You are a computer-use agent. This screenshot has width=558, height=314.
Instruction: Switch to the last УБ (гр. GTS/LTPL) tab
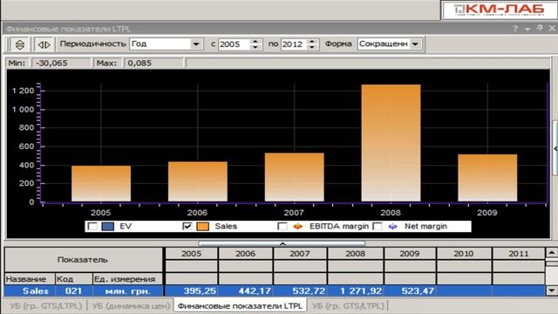tap(348, 306)
